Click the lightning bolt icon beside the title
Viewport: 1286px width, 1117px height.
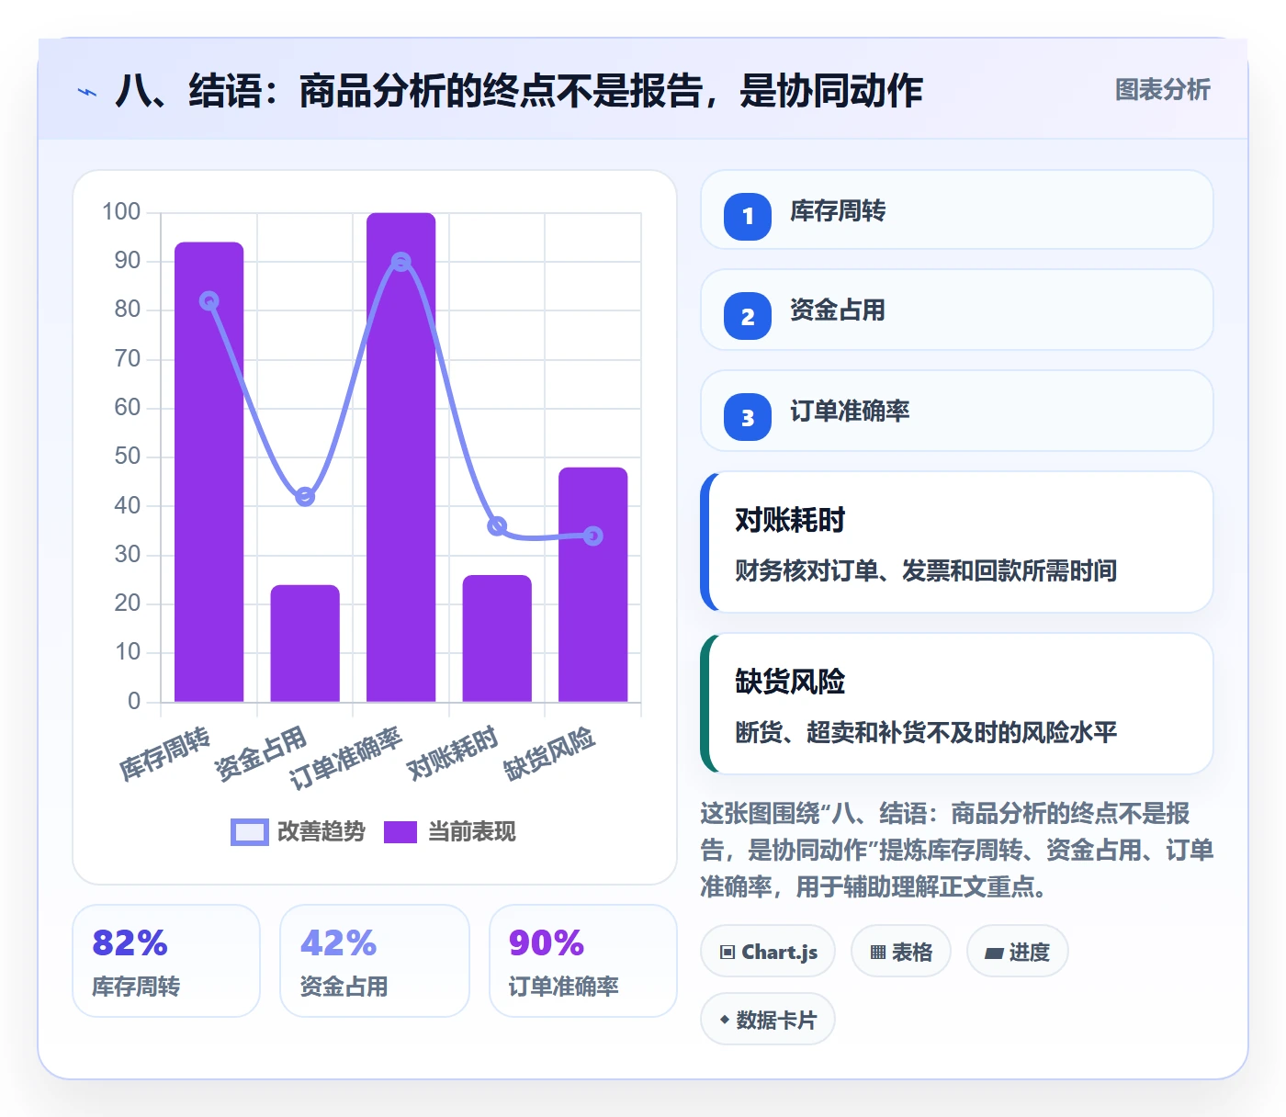pos(87,92)
